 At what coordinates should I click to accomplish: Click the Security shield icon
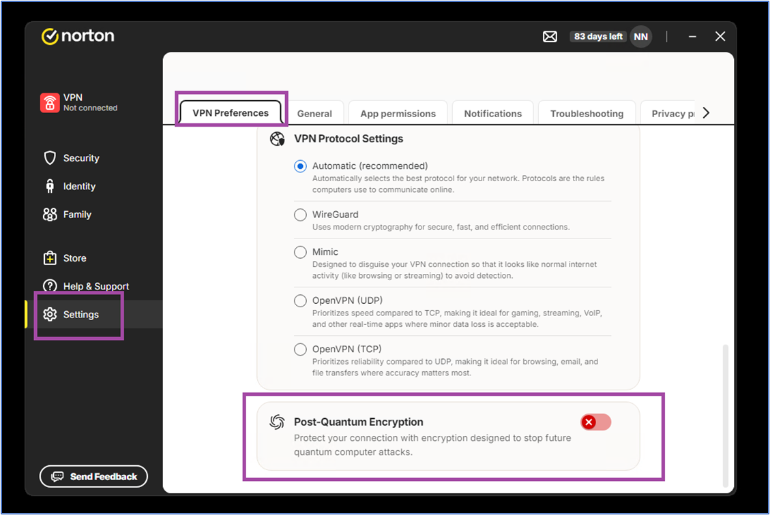50,158
